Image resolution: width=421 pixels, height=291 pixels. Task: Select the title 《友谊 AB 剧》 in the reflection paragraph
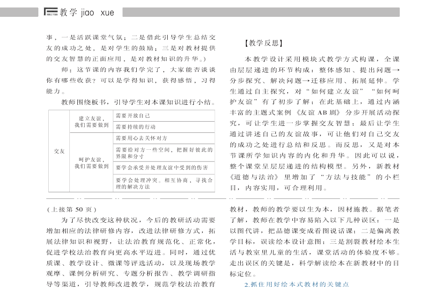pos(318,113)
